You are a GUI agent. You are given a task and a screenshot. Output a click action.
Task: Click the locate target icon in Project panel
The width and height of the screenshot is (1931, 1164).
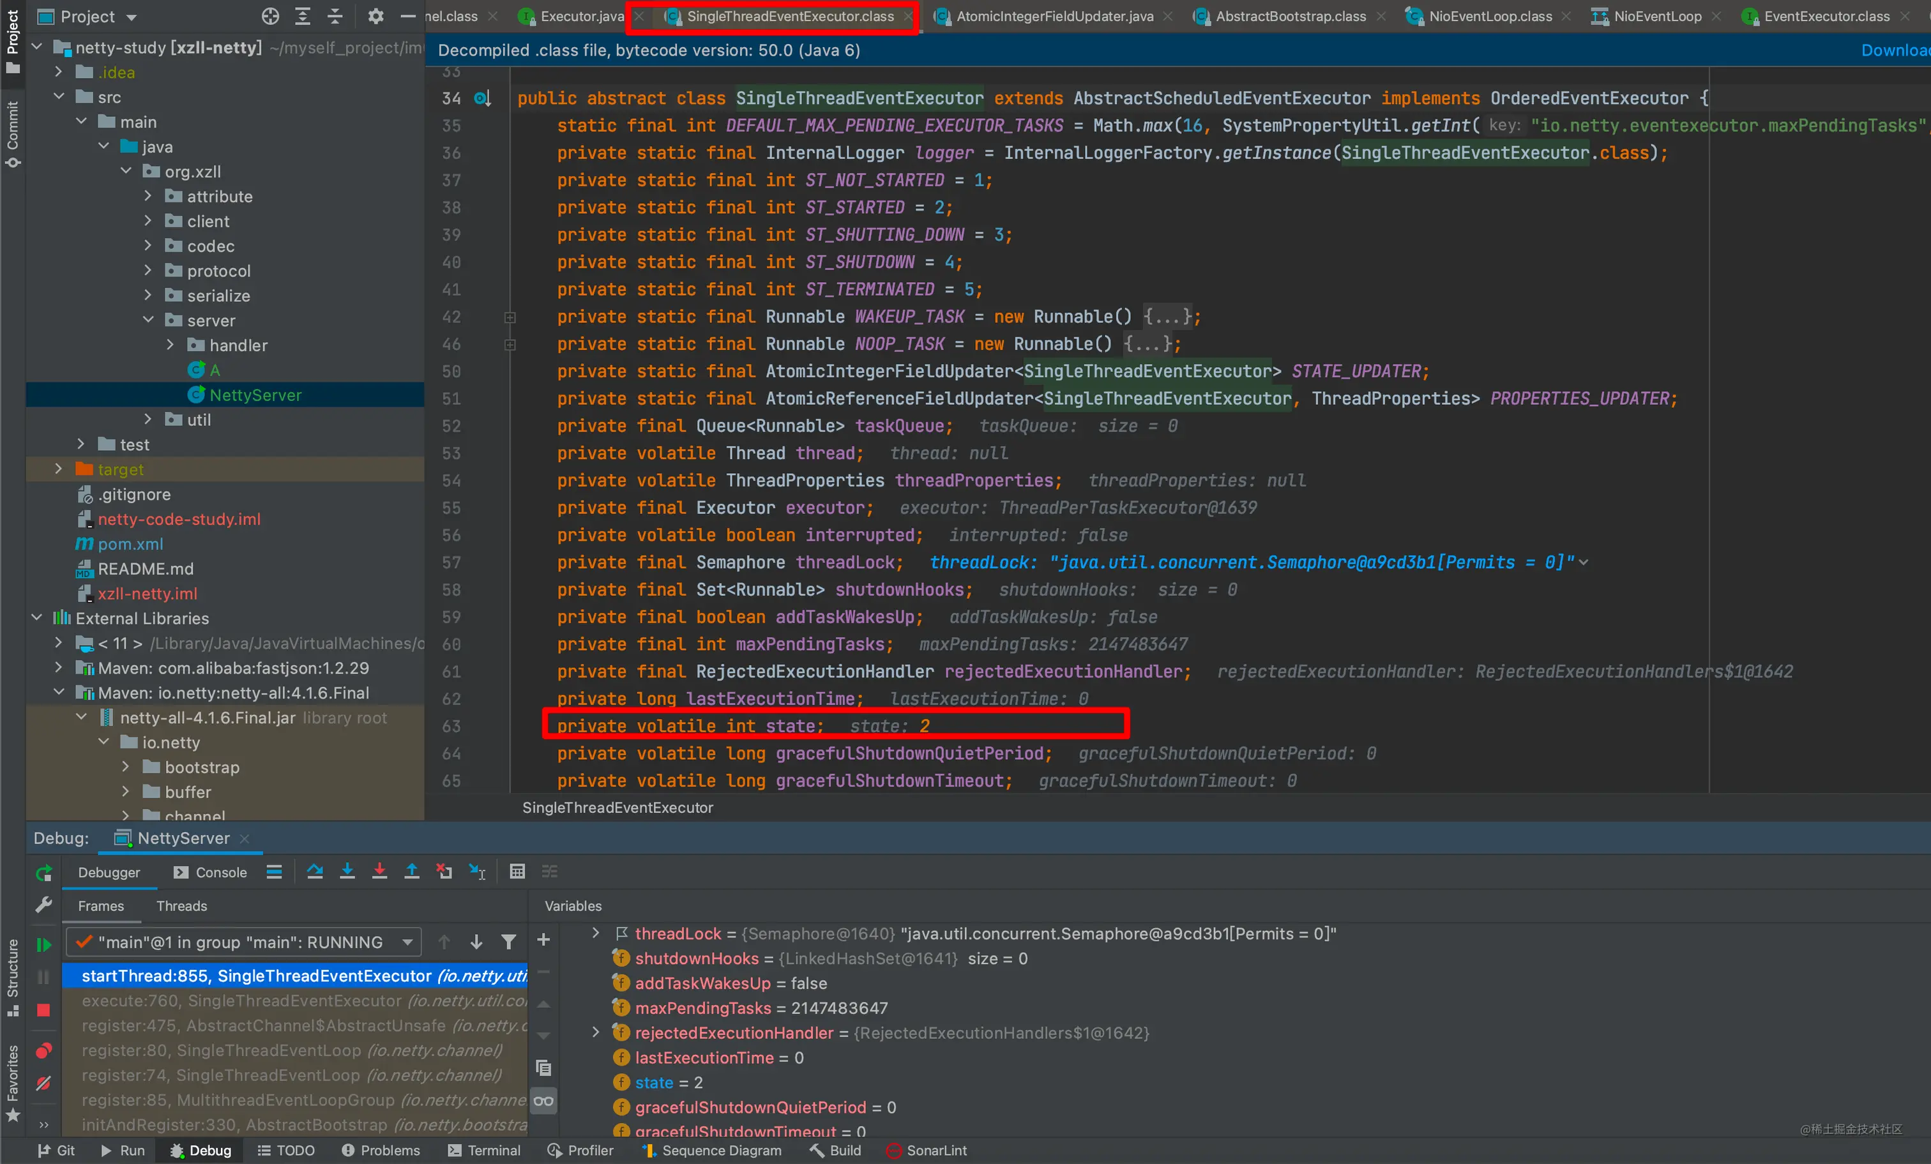pos(270,17)
